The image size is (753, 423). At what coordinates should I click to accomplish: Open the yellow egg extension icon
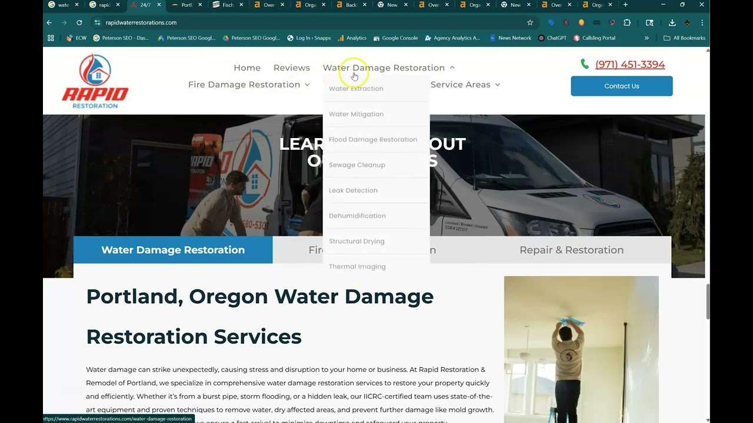coord(581,22)
